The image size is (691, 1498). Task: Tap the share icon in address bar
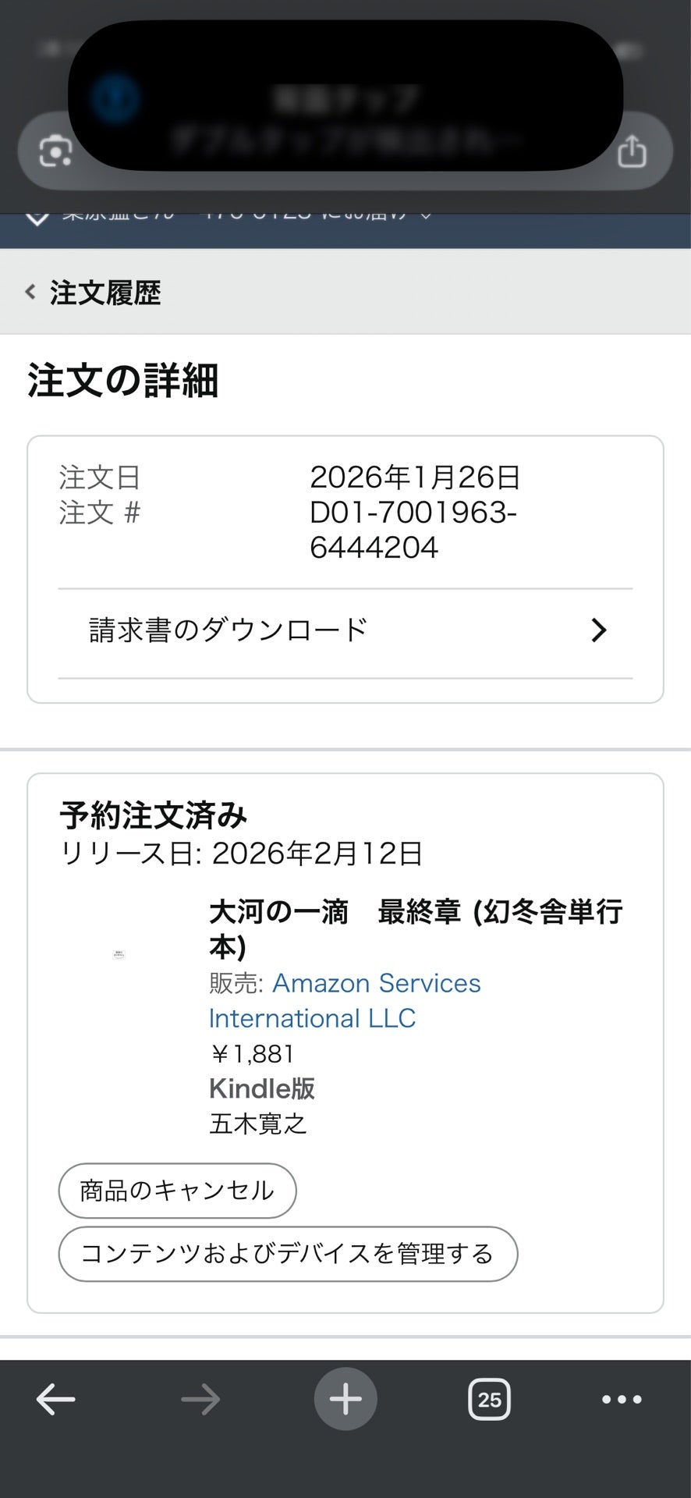coord(632,151)
